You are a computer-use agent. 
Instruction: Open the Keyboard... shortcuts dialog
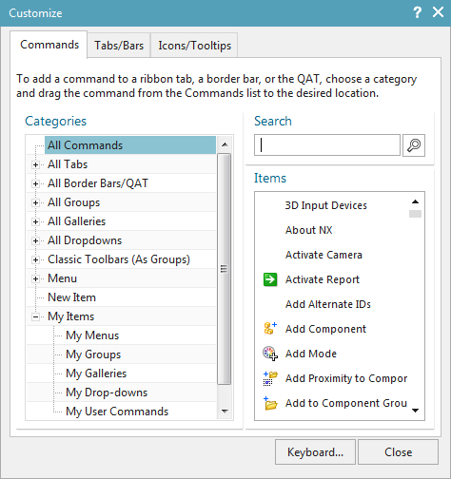(315, 452)
